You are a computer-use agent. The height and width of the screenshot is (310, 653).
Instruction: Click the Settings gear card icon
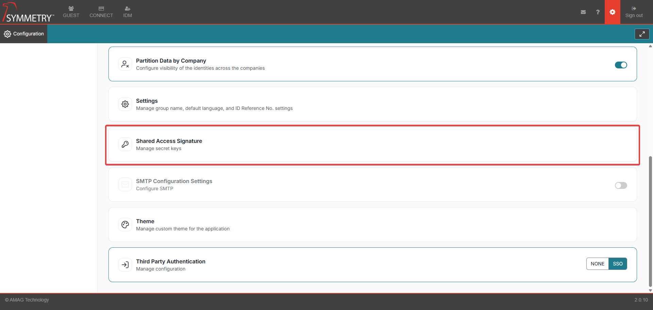[x=125, y=104]
